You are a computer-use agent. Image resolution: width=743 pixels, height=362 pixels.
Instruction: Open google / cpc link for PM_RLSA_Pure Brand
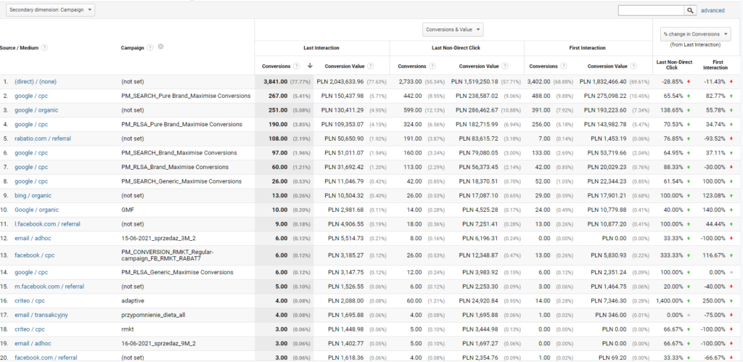point(30,124)
